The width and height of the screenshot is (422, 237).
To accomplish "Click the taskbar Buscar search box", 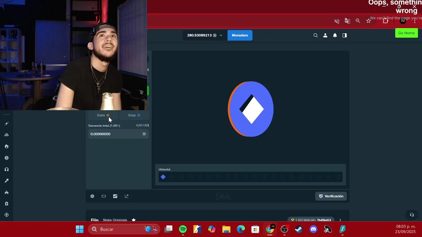I will tap(124, 229).
